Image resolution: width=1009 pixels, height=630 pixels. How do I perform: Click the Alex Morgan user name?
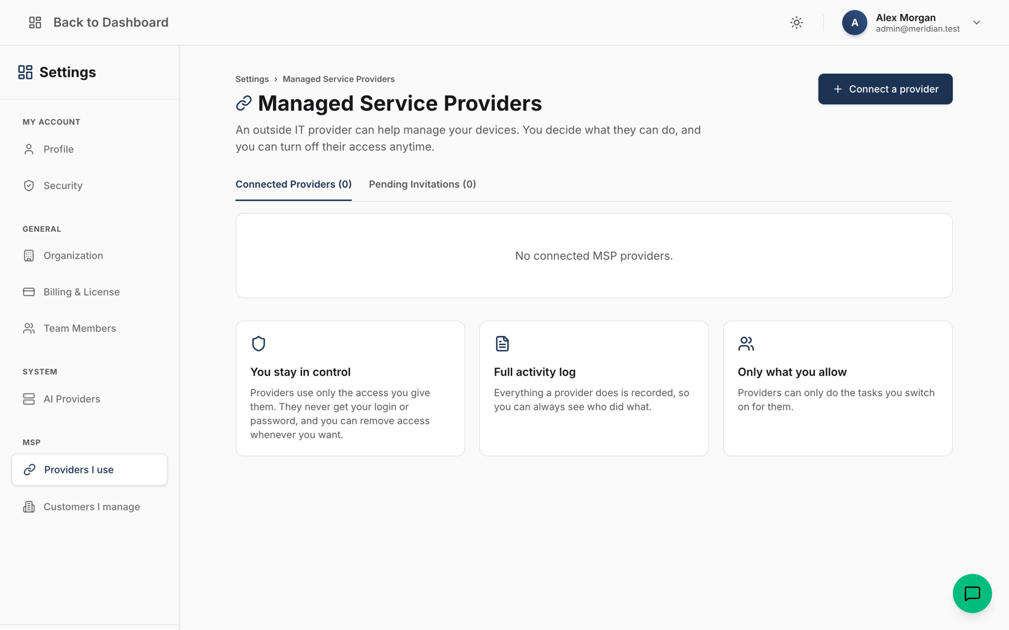906,18
